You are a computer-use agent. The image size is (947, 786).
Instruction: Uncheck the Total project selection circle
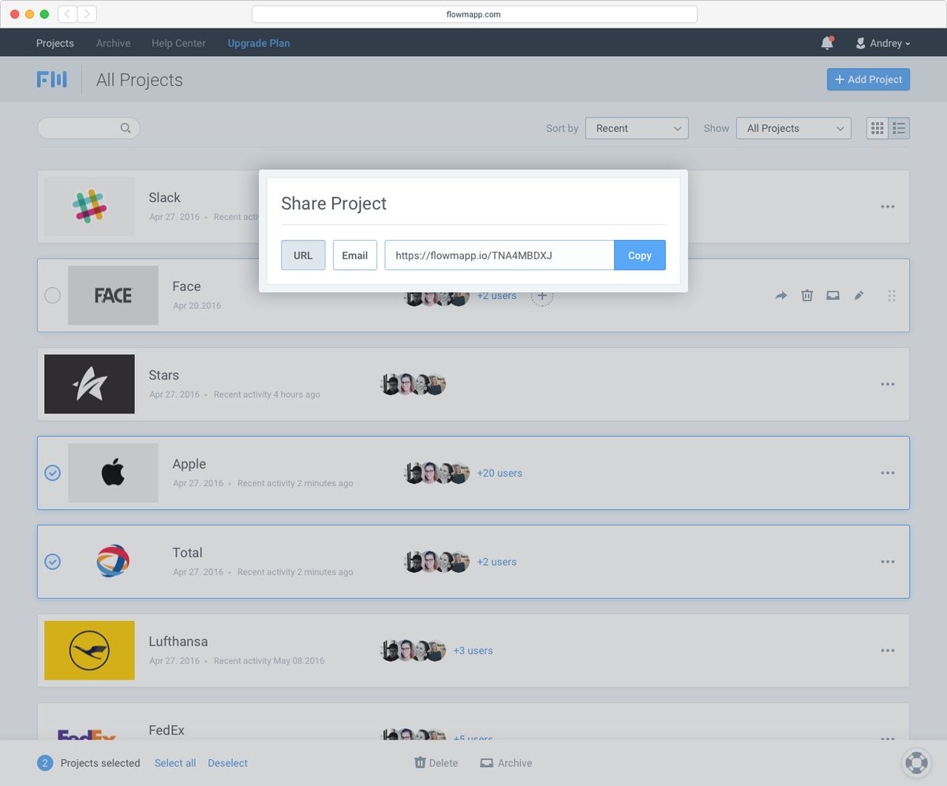click(52, 562)
